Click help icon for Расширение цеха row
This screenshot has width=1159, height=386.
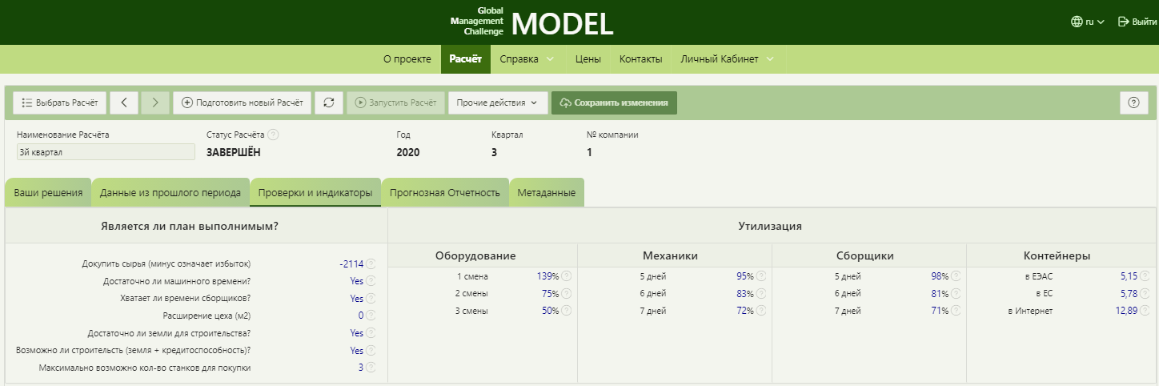(x=371, y=316)
